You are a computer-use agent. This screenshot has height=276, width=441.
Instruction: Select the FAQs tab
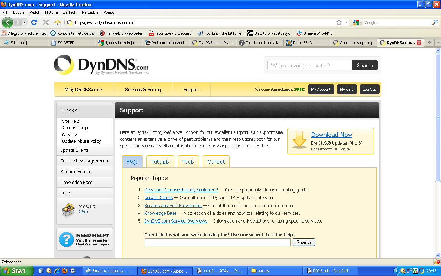[132, 161]
